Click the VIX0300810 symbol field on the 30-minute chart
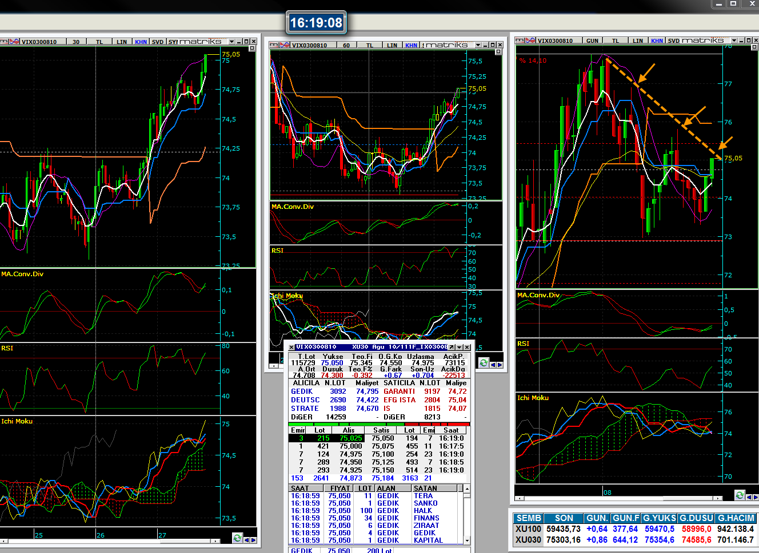759x553 pixels. (39, 42)
